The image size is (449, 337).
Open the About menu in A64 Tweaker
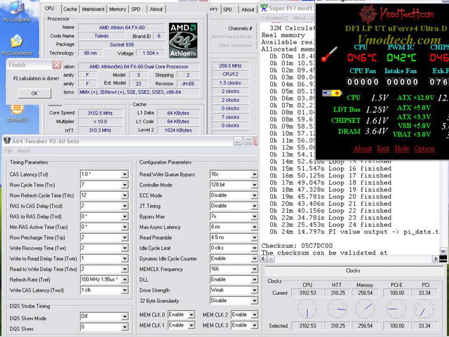23,151
